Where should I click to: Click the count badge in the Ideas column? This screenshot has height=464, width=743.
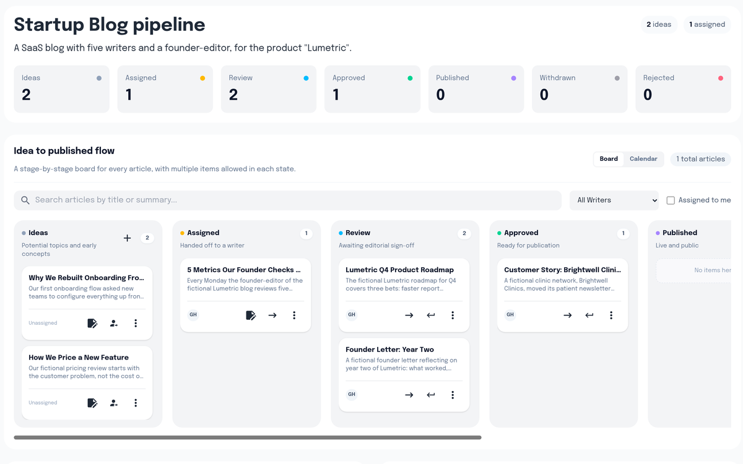coord(147,238)
